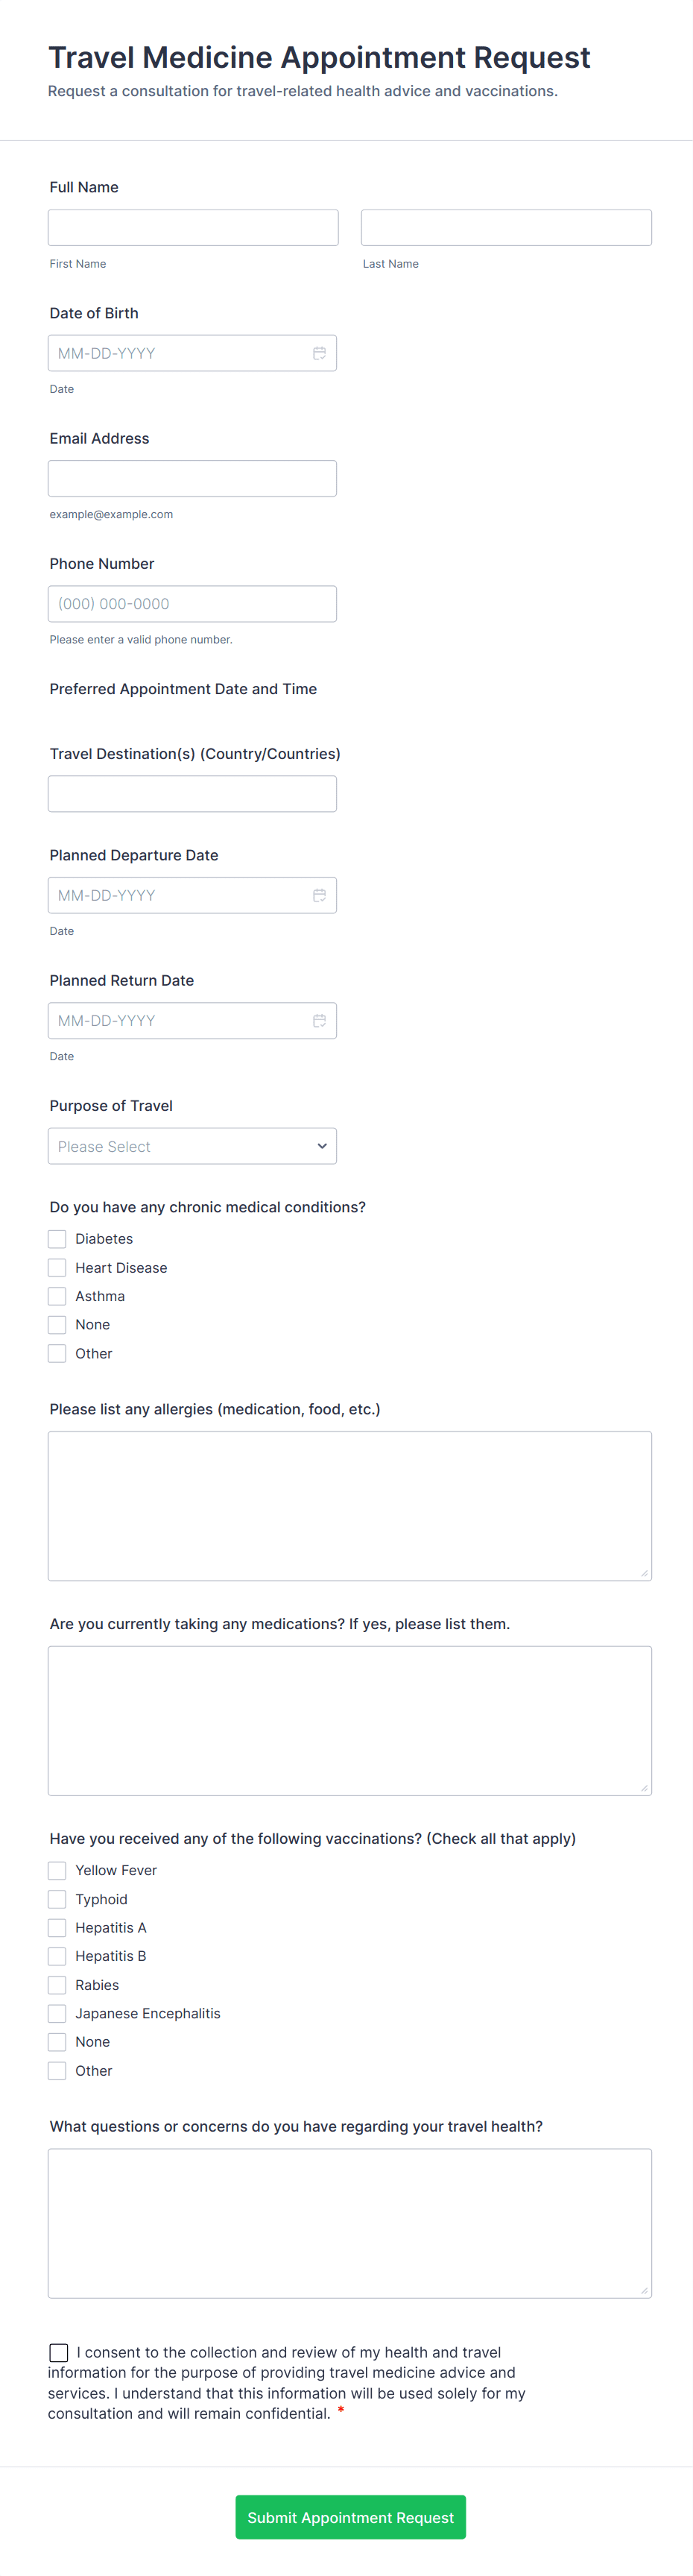Expand the Purpose of Travel dropdown
Viewport: 693px width, 2576px height.
(x=192, y=1146)
